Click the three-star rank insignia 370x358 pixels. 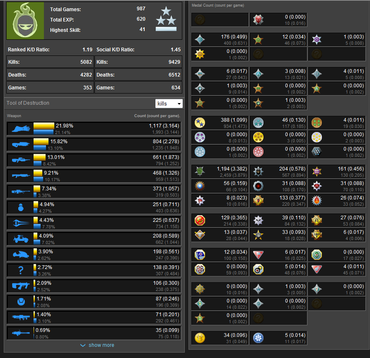(x=166, y=19)
